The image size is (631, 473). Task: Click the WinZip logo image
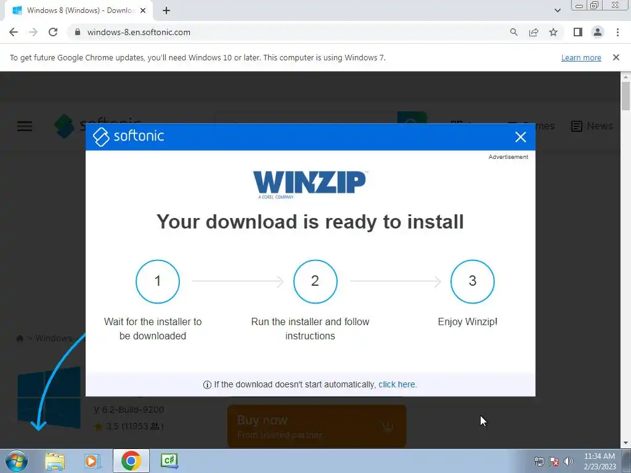point(310,185)
